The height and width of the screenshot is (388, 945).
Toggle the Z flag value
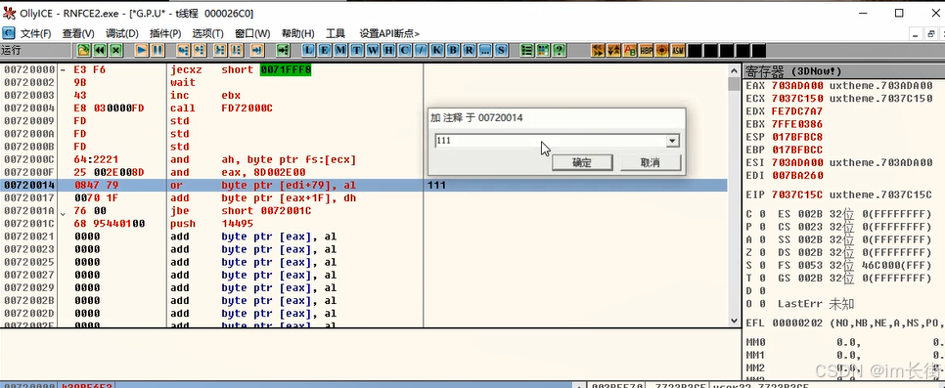(762, 252)
